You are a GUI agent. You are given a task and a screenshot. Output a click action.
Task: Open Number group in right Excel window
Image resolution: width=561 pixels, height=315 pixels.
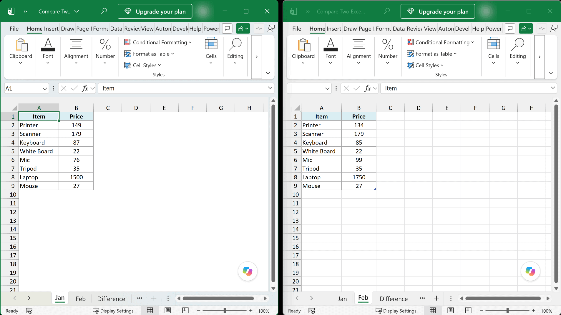388,52
